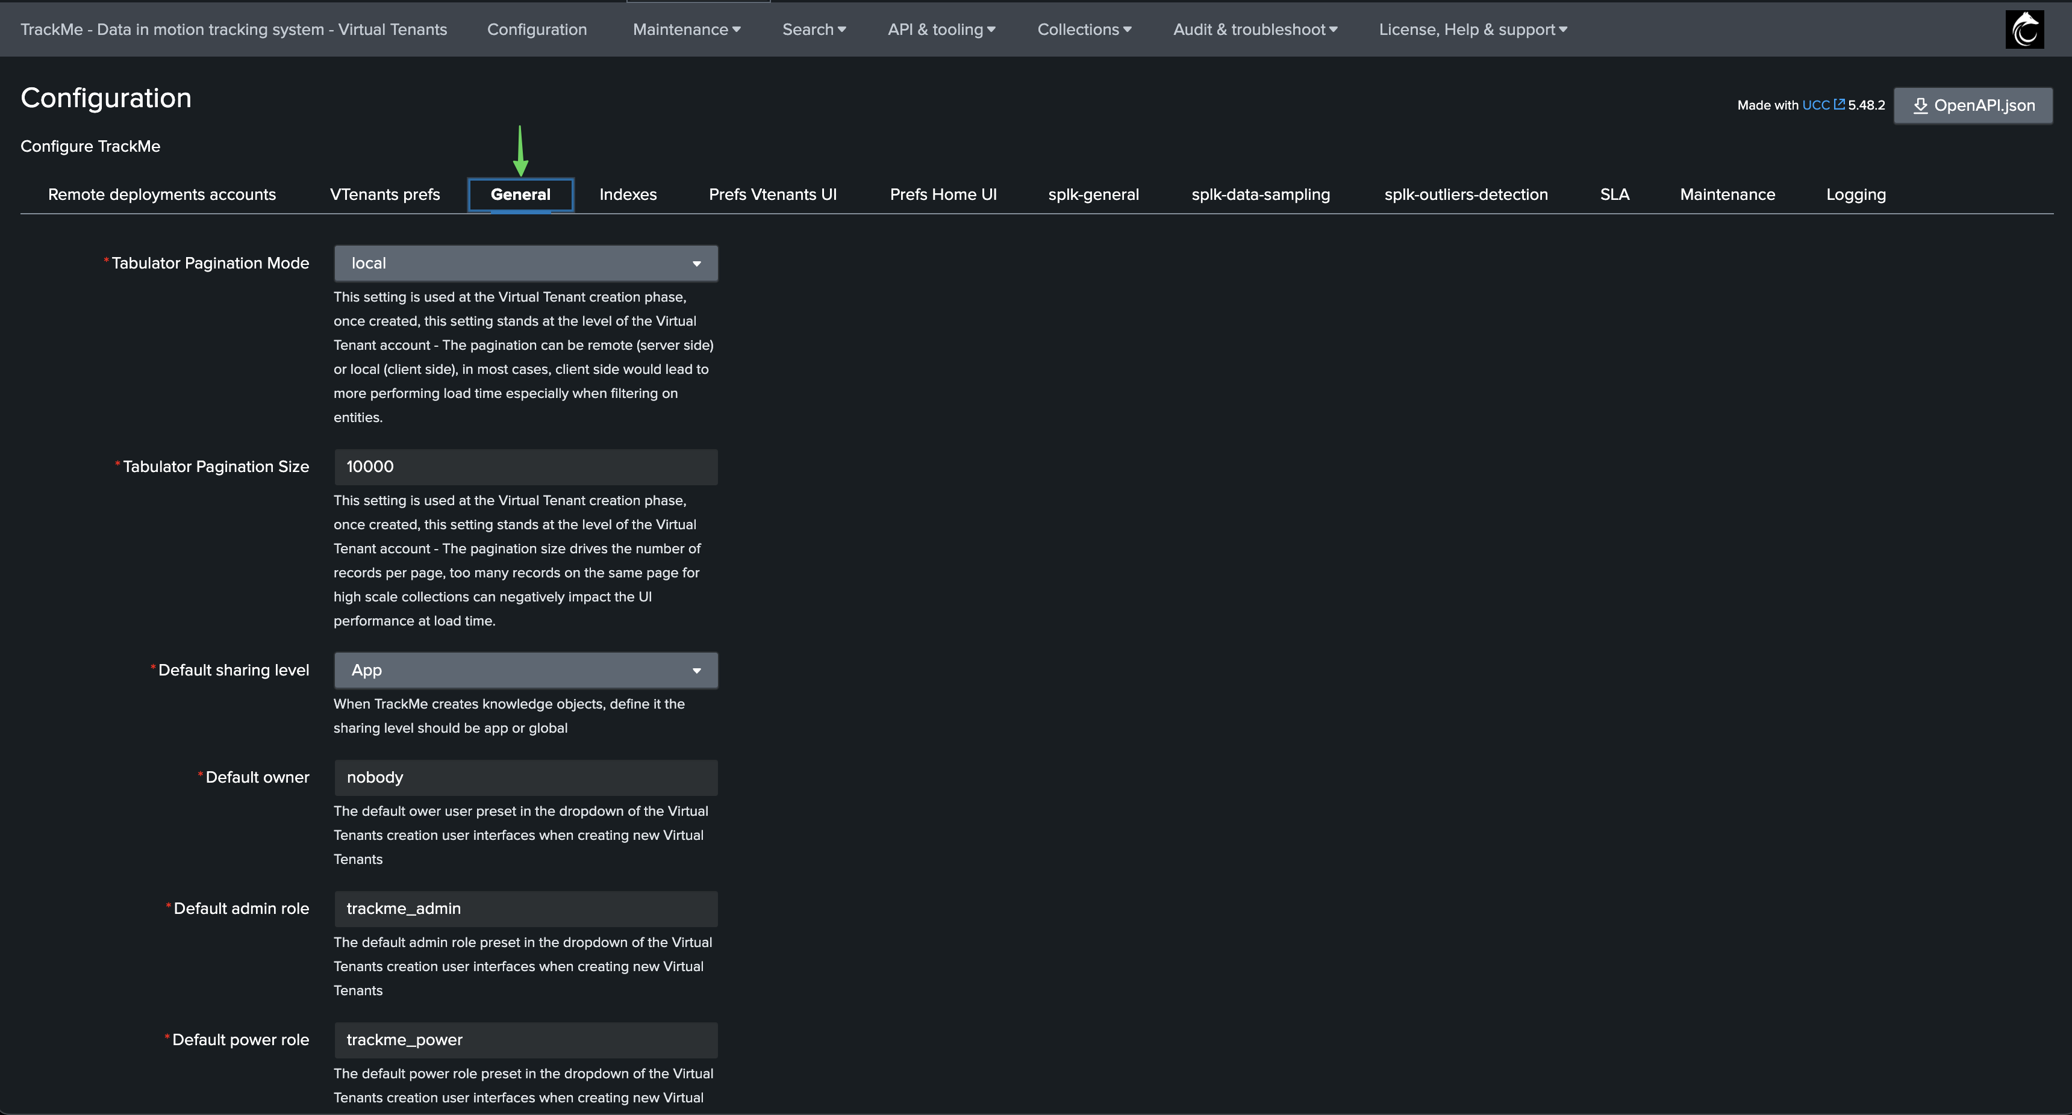Click the Default admin role label
2072x1115 pixels.
[x=242, y=908]
